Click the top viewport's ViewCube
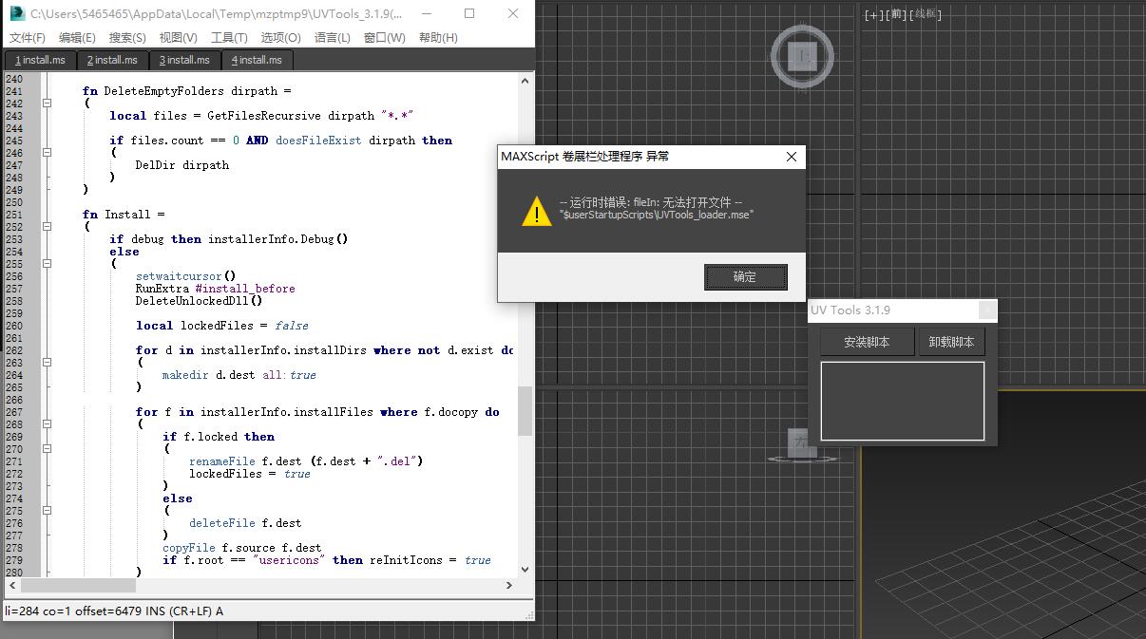Image resolution: width=1146 pixels, height=639 pixels. click(x=802, y=56)
